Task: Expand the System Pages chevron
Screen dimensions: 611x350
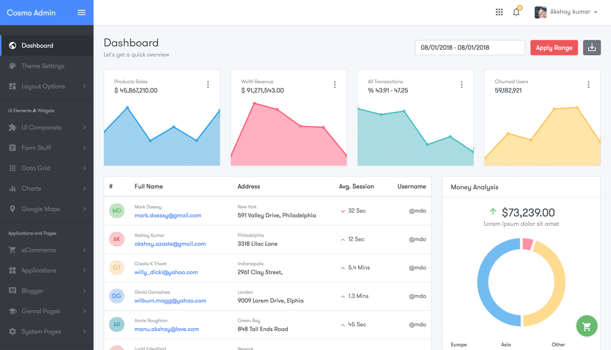Action: tap(85, 332)
